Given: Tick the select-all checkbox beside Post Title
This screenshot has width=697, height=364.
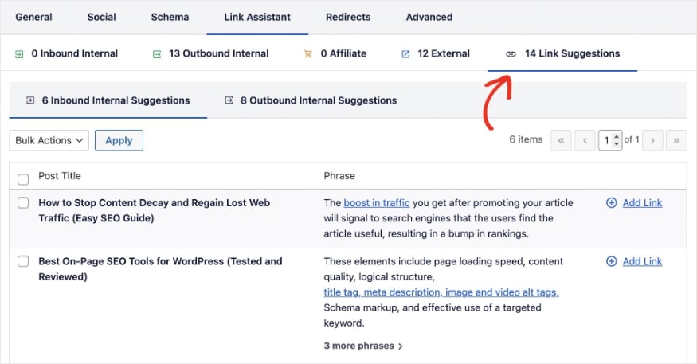Looking at the screenshot, I should (x=23, y=179).
